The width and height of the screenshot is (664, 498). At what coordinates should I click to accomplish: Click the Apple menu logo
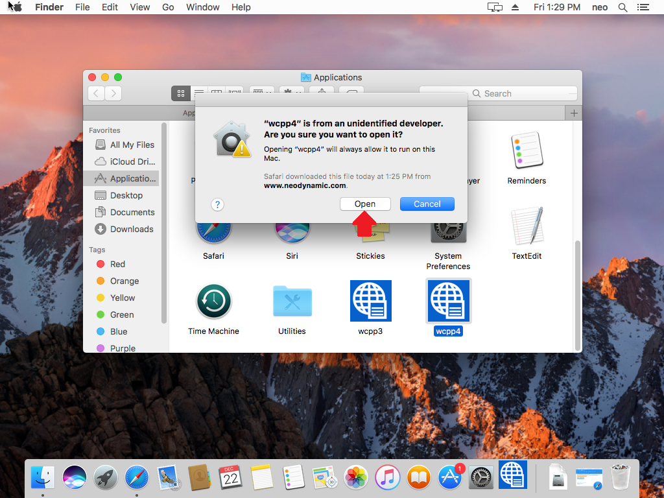click(17, 6)
